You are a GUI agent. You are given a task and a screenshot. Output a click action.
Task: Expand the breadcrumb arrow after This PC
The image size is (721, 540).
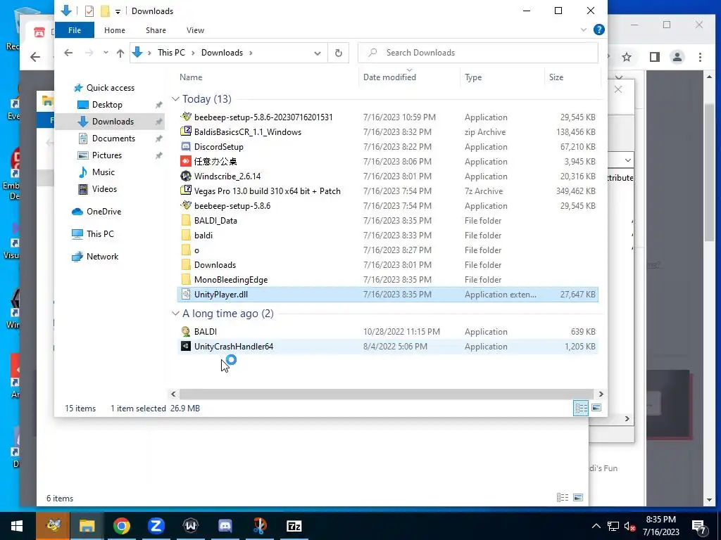click(192, 53)
